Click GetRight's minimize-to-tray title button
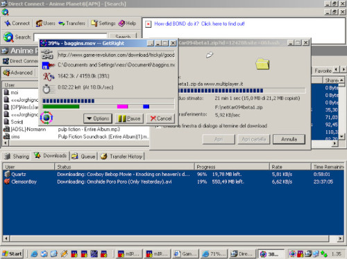The image size is (347, 259). (x=151, y=43)
